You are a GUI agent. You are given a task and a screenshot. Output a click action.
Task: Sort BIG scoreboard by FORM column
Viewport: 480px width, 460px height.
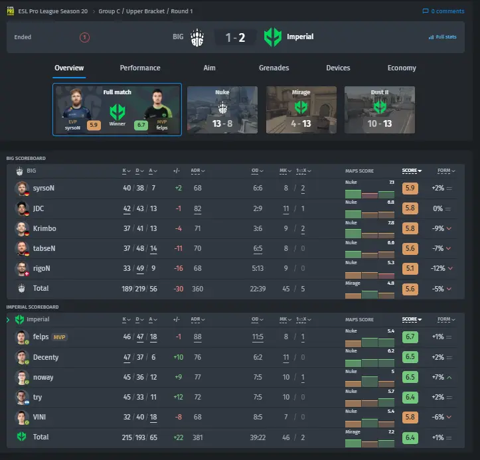tap(446, 171)
